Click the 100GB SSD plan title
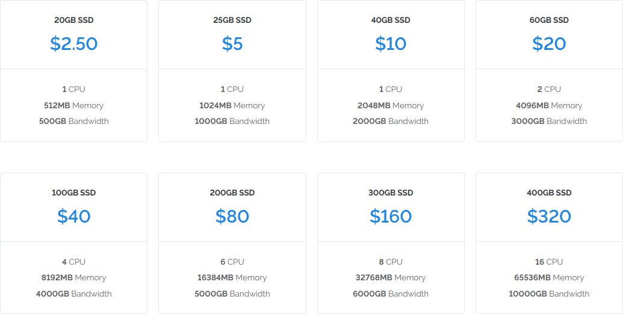 point(73,192)
